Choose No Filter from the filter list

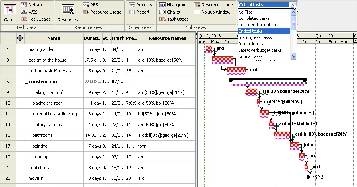click(264, 12)
